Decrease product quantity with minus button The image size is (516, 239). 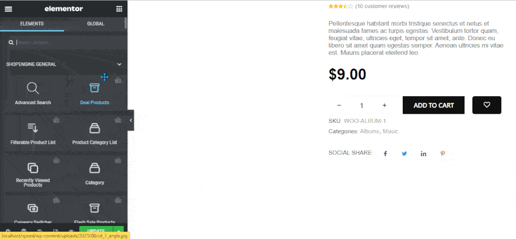point(339,105)
